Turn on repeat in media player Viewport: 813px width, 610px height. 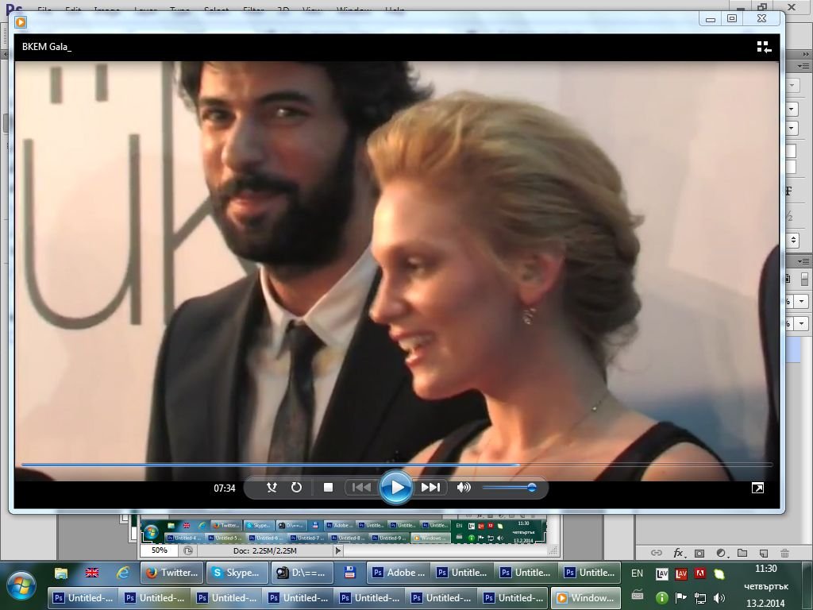click(296, 488)
